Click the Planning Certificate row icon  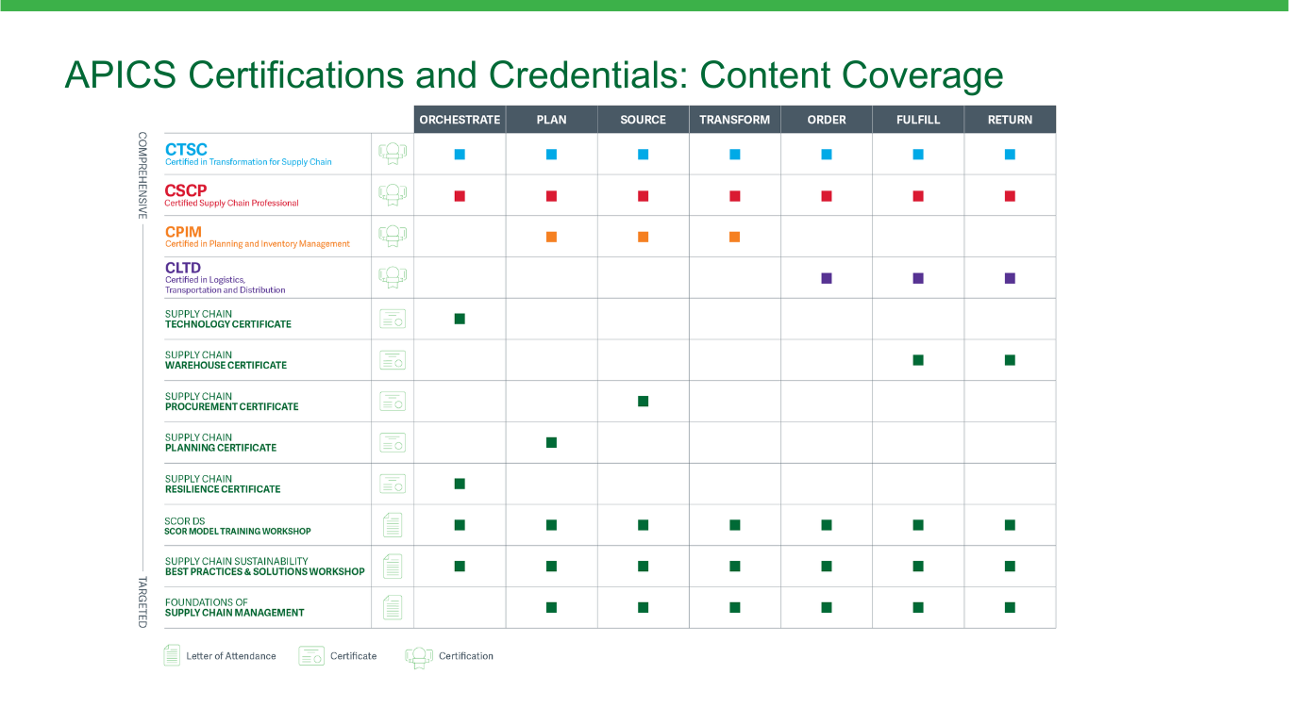[393, 442]
